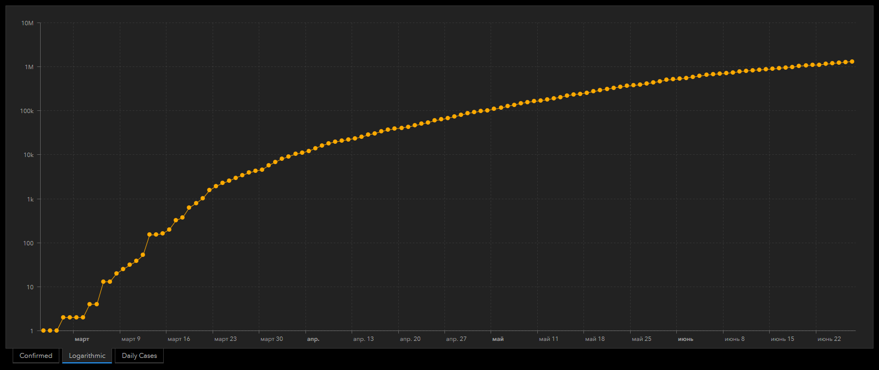Click the bold март month label

click(82, 339)
